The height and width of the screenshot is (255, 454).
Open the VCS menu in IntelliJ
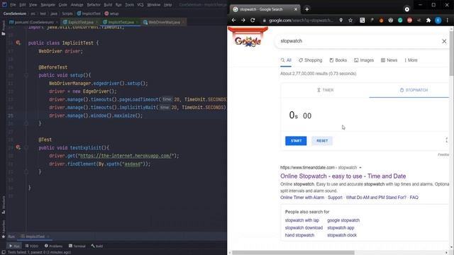click(x=140, y=5)
